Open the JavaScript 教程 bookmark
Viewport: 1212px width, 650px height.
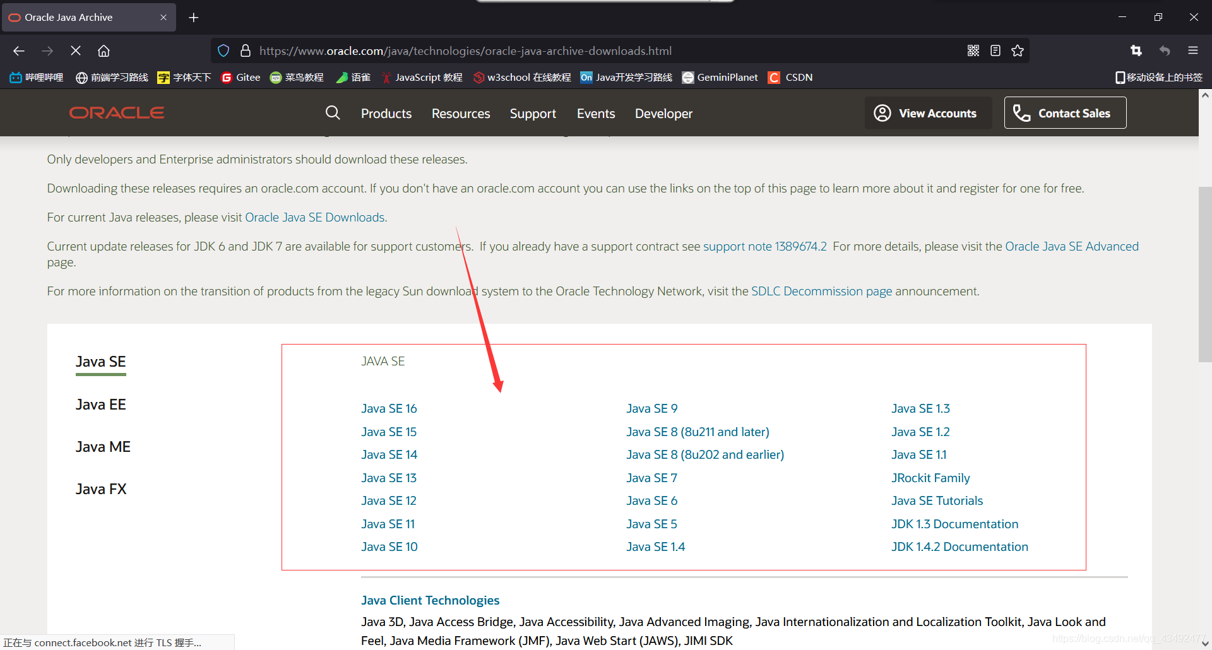(422, 77)
